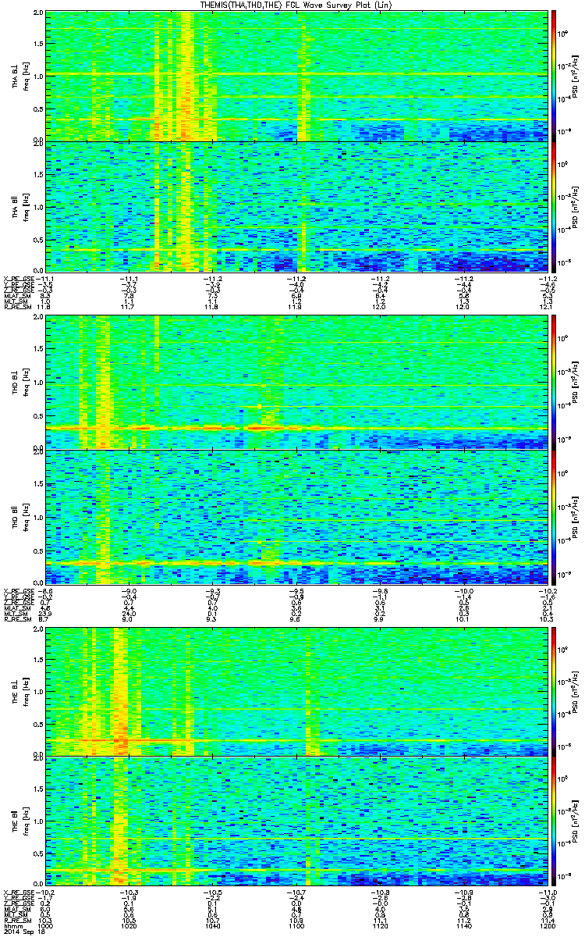This screenshot has width=585, height=937.
Task: Click the THA B-perpendicular freq [Hz] axis label
Action: (25, 77)
